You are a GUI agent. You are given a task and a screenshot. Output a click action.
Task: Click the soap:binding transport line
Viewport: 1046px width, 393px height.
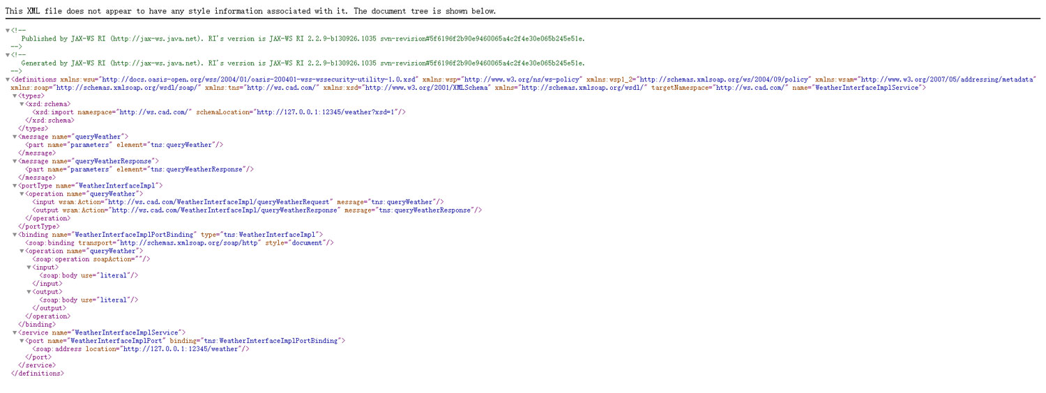[x=179, y=242]
